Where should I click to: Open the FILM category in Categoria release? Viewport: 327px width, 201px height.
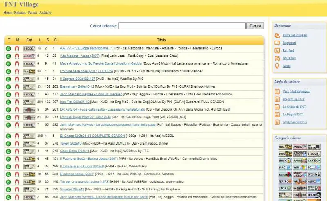click(285, 147)
